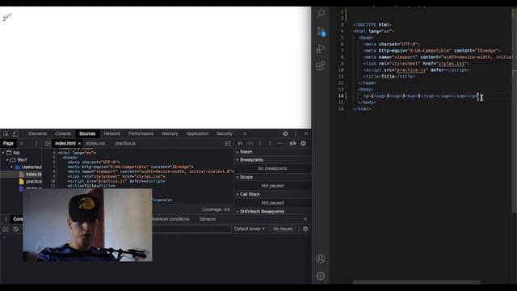Open the Security tab

tap(225, 133)
